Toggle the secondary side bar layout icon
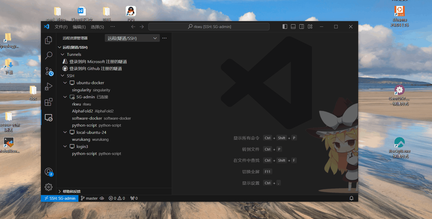Viewport: 432px width, 219px height. tap(302, 27)
